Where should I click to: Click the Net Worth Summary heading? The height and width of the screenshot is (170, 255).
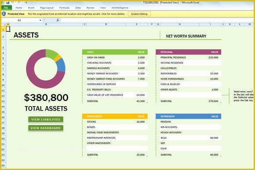pos(186,36)
